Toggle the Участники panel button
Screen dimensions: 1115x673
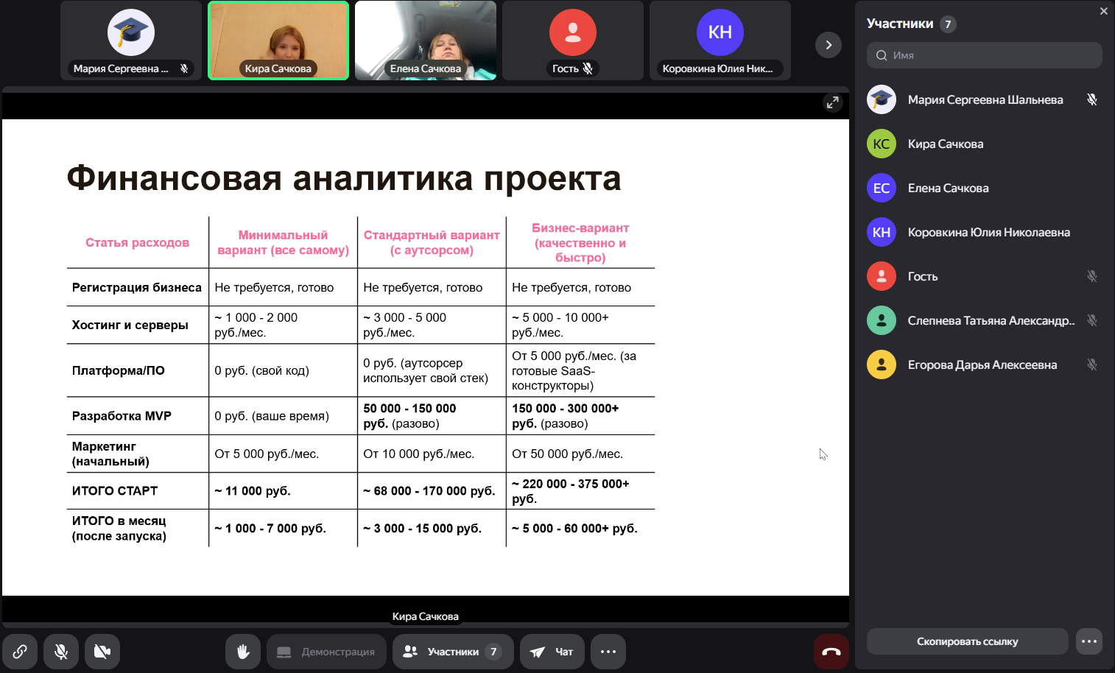pyautogui.click(x=453, y=652)
